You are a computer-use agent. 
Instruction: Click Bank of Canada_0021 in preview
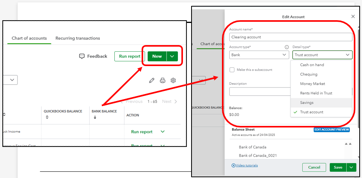point(258,156)
